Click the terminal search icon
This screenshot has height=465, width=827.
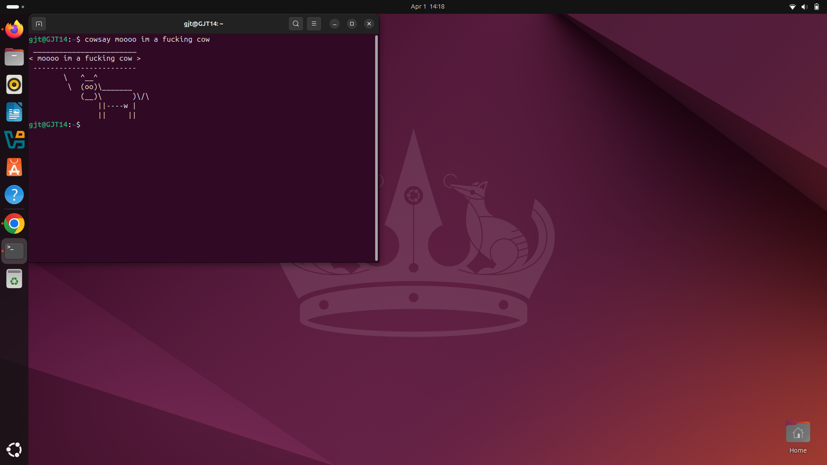[296, 24]
